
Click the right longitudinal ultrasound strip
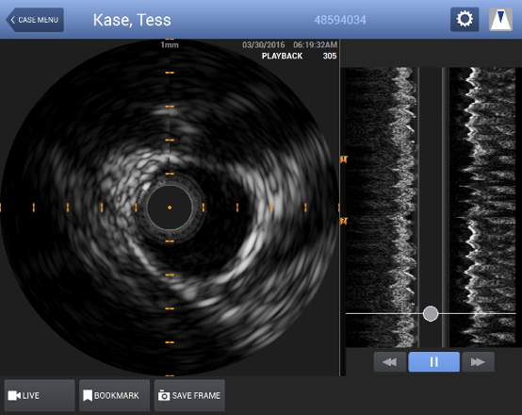pyautogui.click(x=482, y=207)
